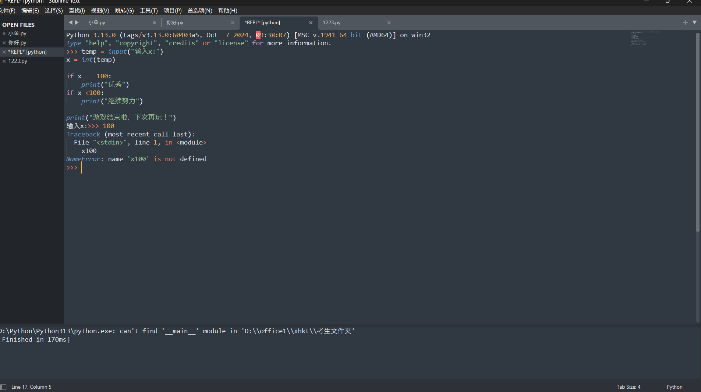Image resolution: width=701 pixels, height=392 pixels.
Task: Open the 编辑(E) menu
Action: [30, 11]
